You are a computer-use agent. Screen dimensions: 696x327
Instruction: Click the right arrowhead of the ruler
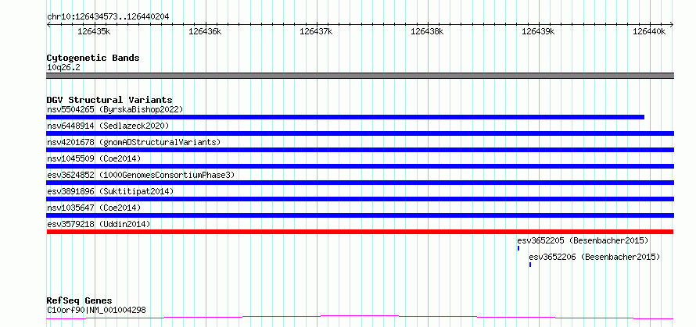point(672,25)
